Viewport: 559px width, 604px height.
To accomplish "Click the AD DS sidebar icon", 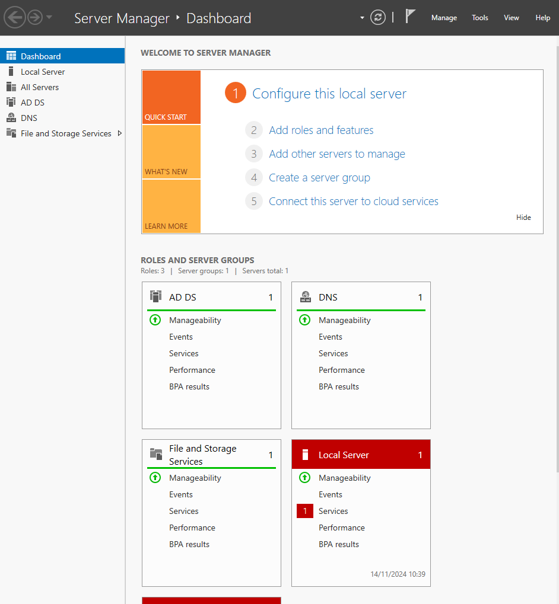I will pos(11,102).
